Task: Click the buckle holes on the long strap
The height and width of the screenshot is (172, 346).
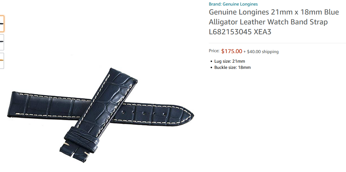Action: [x=144, y=113]
